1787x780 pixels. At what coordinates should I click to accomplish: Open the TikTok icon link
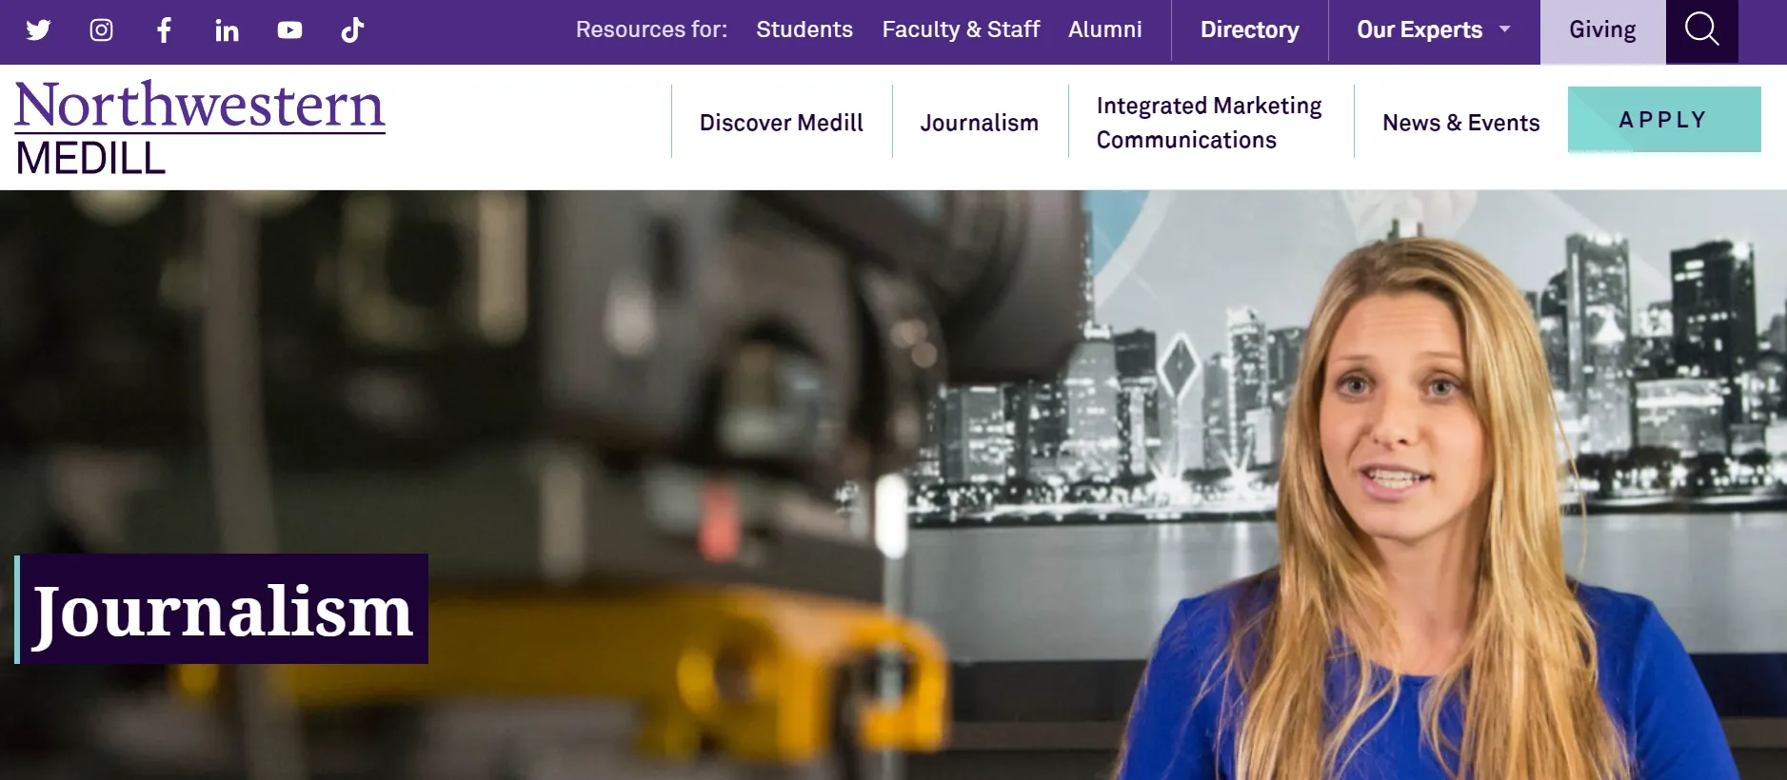(x=352, y=30)
